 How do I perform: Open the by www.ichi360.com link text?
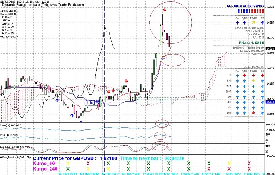[252, 51]
